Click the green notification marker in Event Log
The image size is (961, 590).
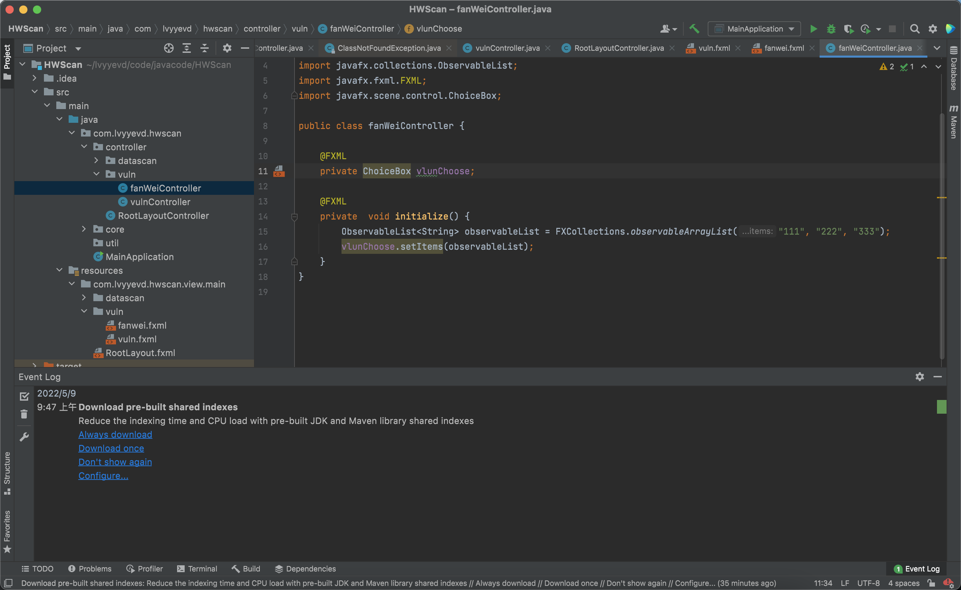(x=941, y=406)
